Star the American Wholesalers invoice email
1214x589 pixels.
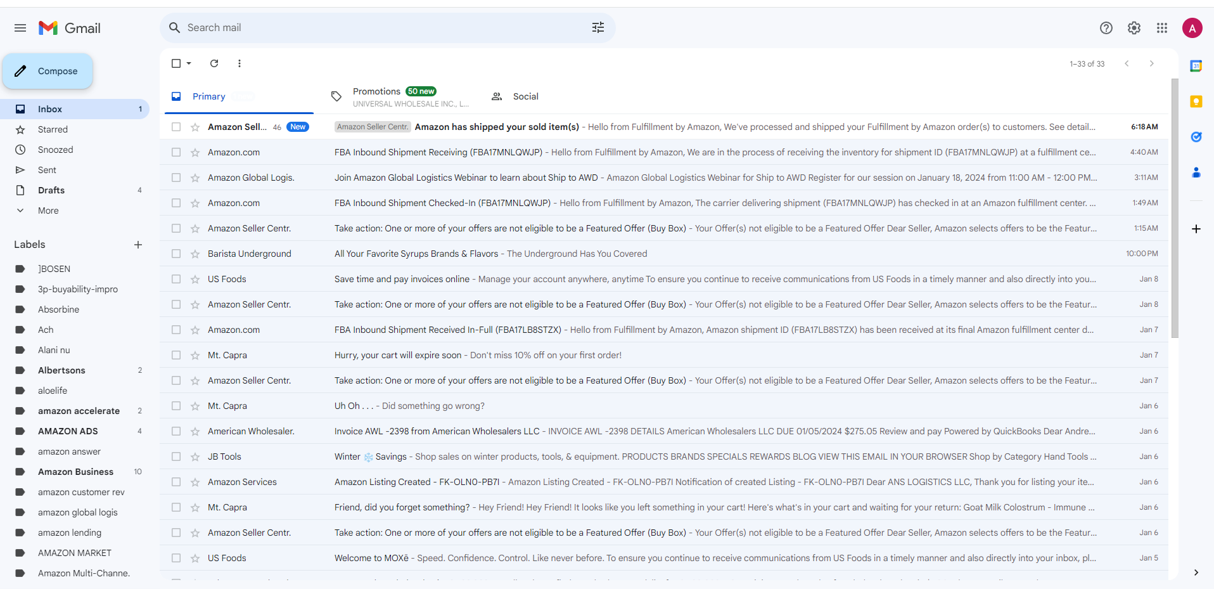195,431
